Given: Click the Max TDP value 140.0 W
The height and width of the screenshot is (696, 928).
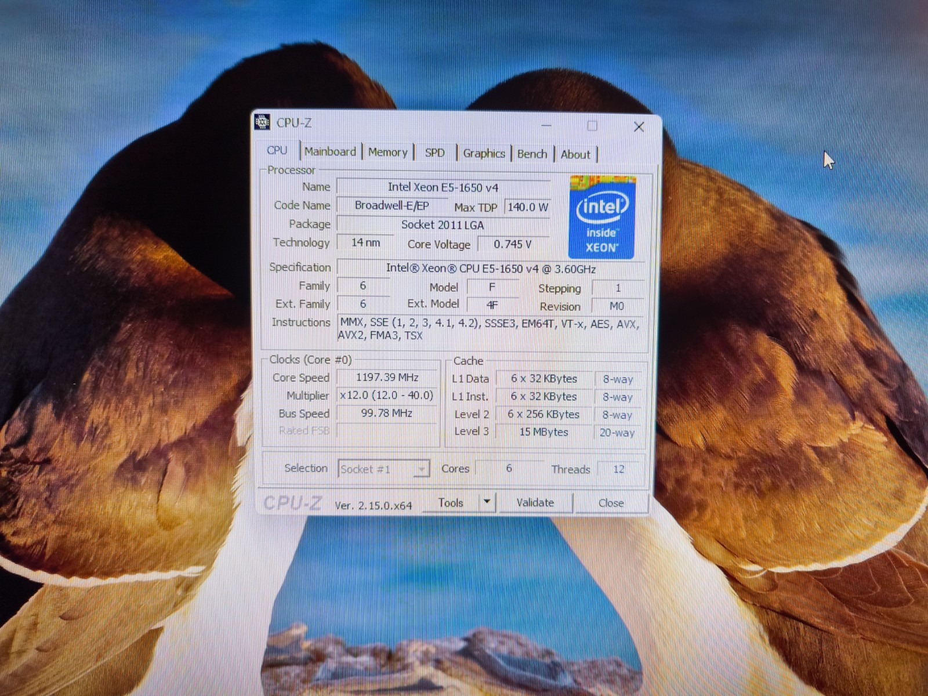Looking at the screenshot, I should tap(527, 207).
